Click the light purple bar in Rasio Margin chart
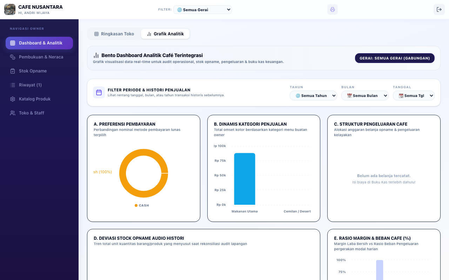The height and width of the screenshot is (280, 449). [380, 270]
